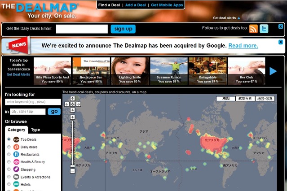Pan the map right
Screen dimensions: 287x191
[x=78, y=104]
